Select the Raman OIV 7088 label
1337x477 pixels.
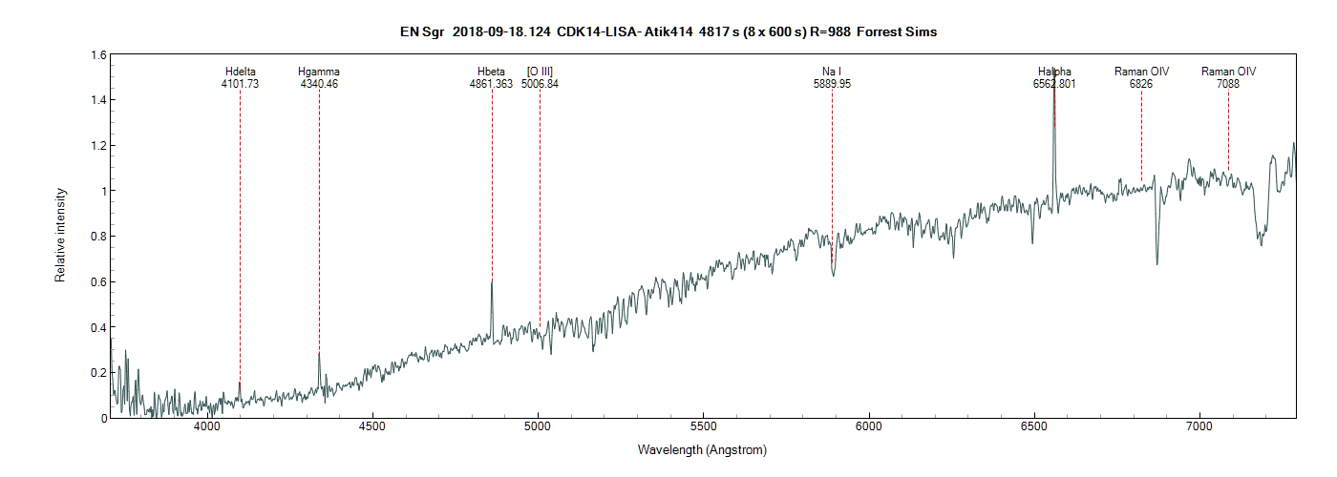point(1228,78)
